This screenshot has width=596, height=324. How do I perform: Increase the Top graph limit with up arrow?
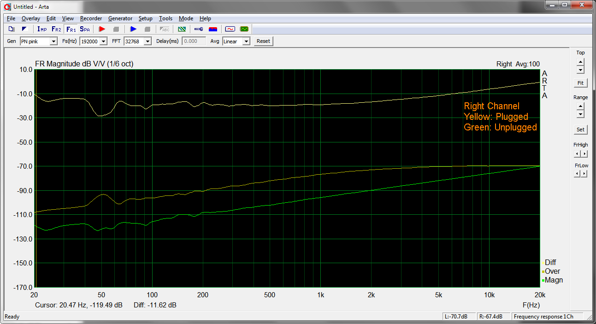pyautogui.click(x=580, y=62)
